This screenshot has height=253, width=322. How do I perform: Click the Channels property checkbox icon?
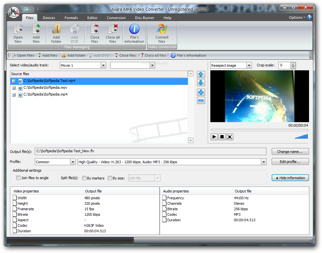click(164, 203)
